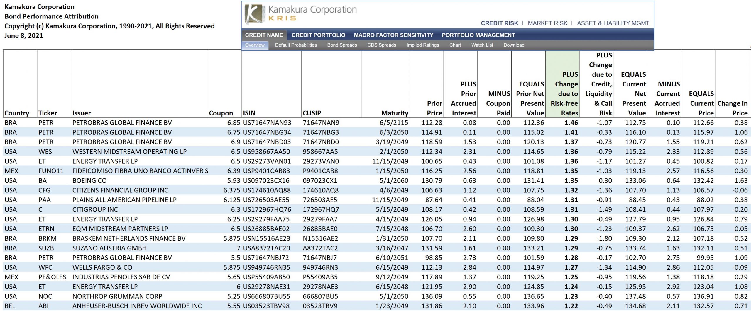The image size is (751, 311).
Task: Open the Bond Spreads sub-tab
Action: pyautogui.click(x=342, y=45)
